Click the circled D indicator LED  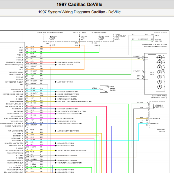pyautogui.click(x=160, y=72)
